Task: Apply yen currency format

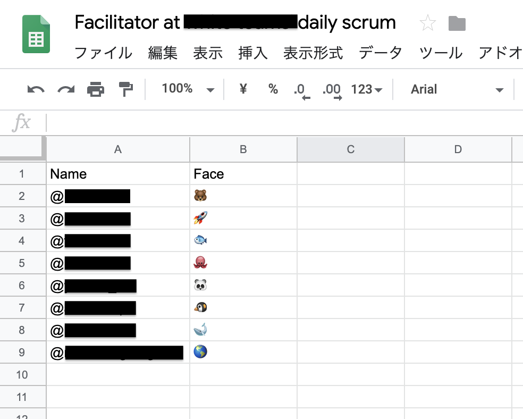Action: point(243,89)
